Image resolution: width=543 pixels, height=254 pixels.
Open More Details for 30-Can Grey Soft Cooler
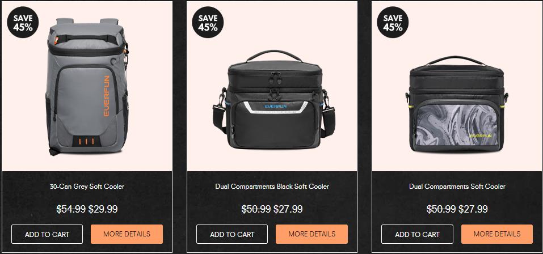pyautogui.click(x=127, y=234)
